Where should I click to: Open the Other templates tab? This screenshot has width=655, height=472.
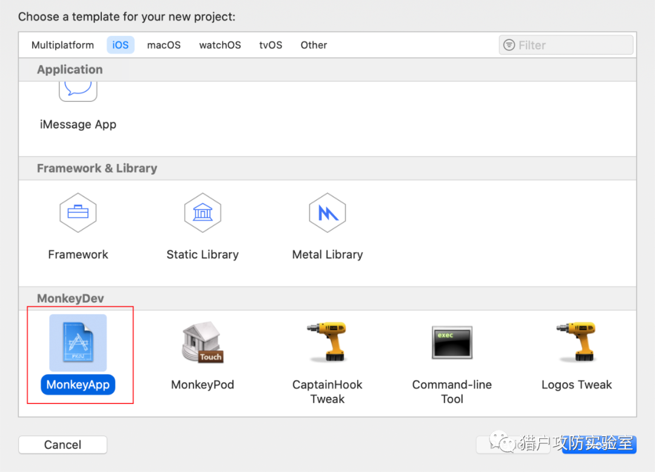(314, 46)
